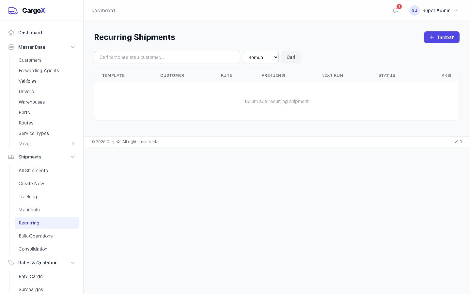Viewport: 470px width, 294px height.
Task: Click the 'Belum ada recurring shipment' message
Action: click(277, 101)
